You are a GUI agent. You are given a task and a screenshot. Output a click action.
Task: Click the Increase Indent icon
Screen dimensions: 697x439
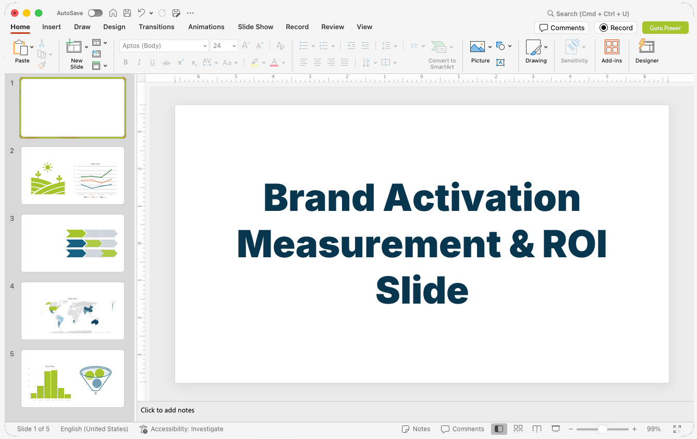coord(365,46)
